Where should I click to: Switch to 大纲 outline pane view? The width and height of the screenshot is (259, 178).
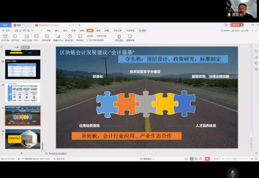click(x=16, y=47)
